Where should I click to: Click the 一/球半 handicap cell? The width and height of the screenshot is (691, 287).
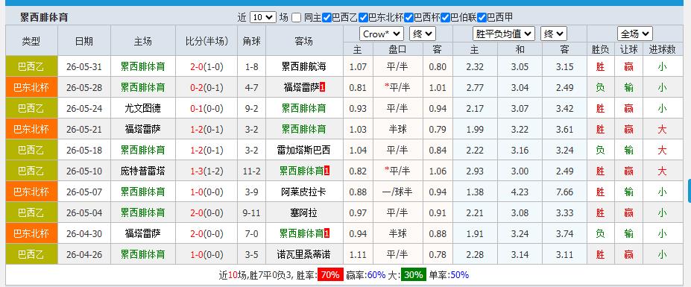pos(397,192)
